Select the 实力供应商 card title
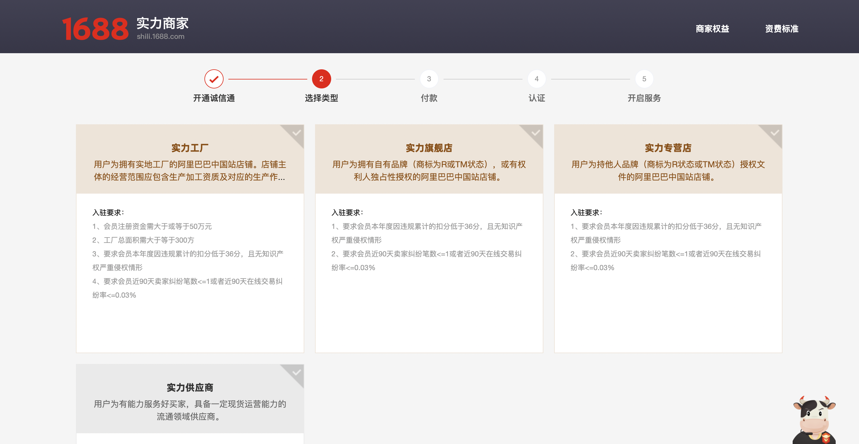The width and height of the screenshot is (859, 444). [x=190, y=387]
